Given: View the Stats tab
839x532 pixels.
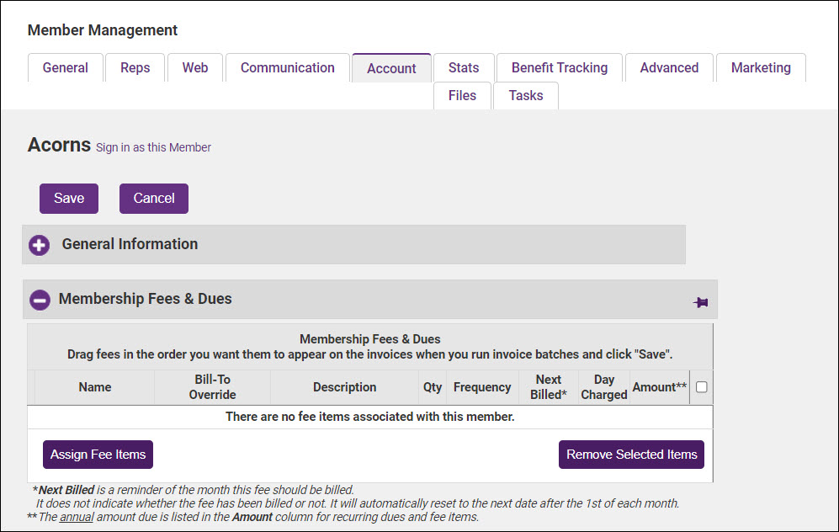Looking at the screenshot, I should tap(463, 68).
